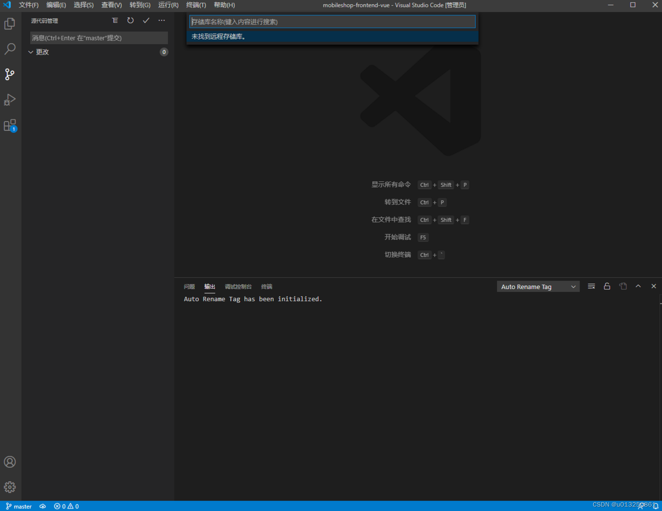
Task: Publish changes via cloud sync icon
Action: [x=43, y=506]
